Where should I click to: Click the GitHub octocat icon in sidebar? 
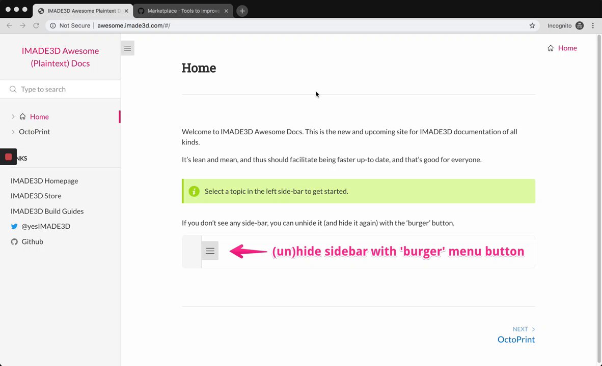[14, 241]
